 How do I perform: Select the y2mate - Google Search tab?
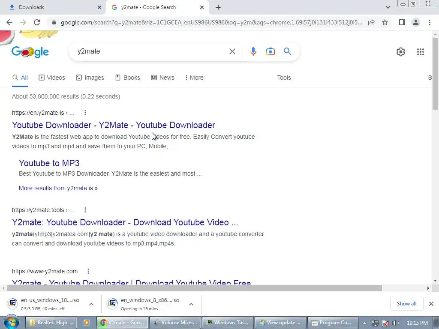pyautogui.click(x=158, y=7)
